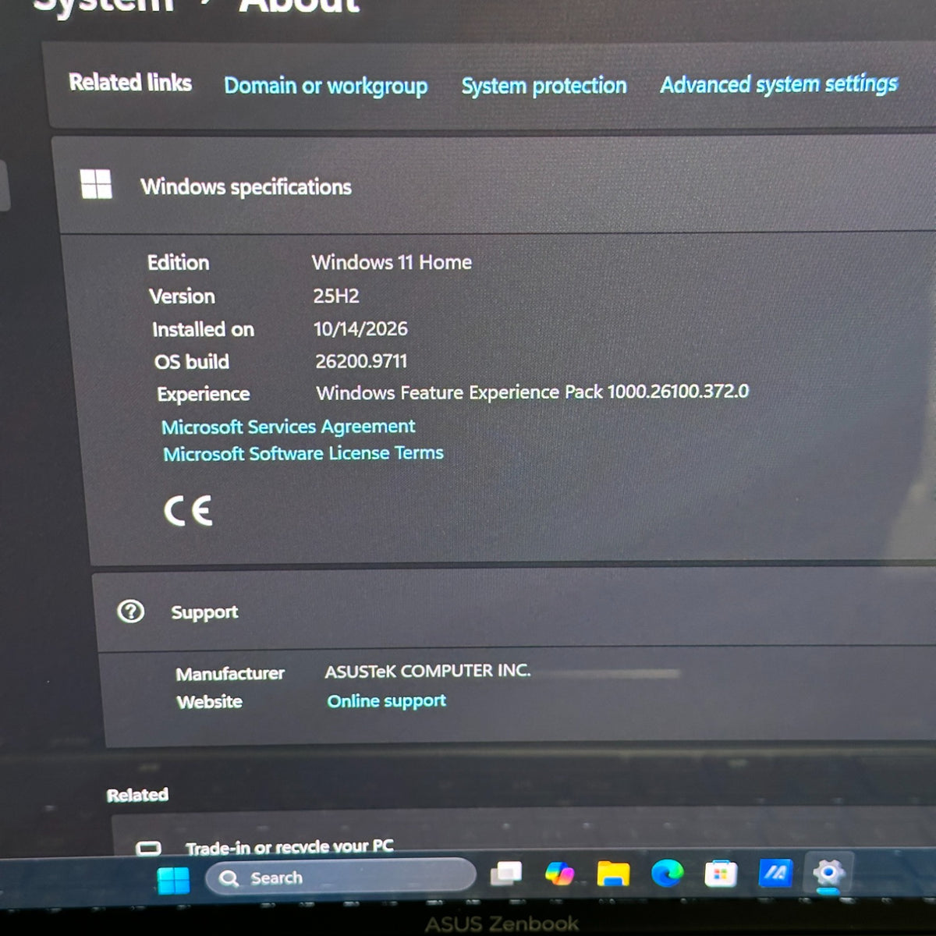Open Microsoft Software License Terms
Screen dimensions: 936x936
click(303, 453)
